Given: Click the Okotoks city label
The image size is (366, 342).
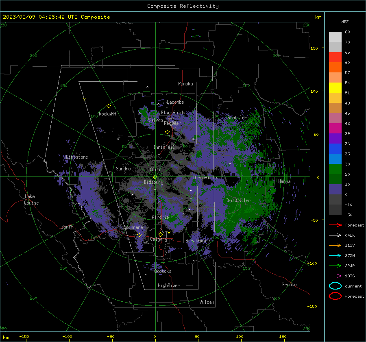Looking at the screenshot, I should [x=163, y=271].
